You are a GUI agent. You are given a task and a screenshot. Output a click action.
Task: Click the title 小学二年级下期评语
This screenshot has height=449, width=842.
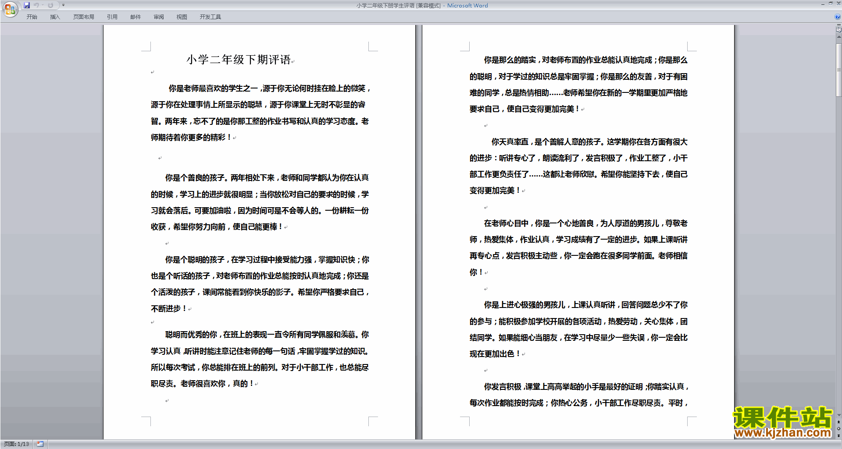[x=239, y=60]
